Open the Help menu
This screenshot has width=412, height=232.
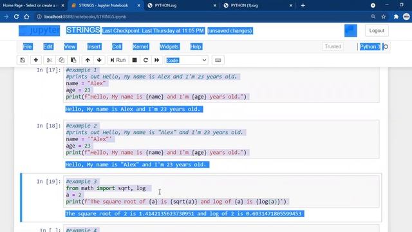(x=196, y=47)
